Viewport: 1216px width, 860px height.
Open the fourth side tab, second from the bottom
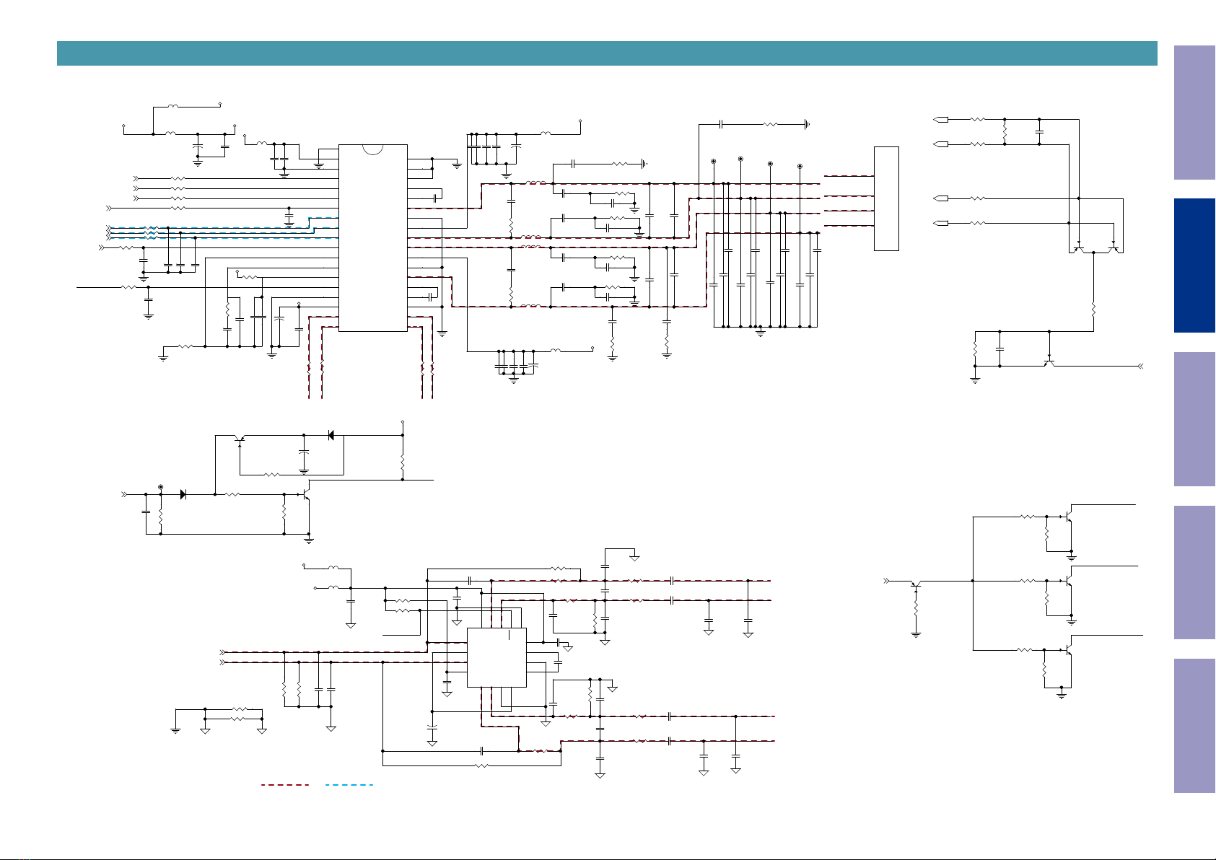pyautogui.click(x=1194, y=573)
